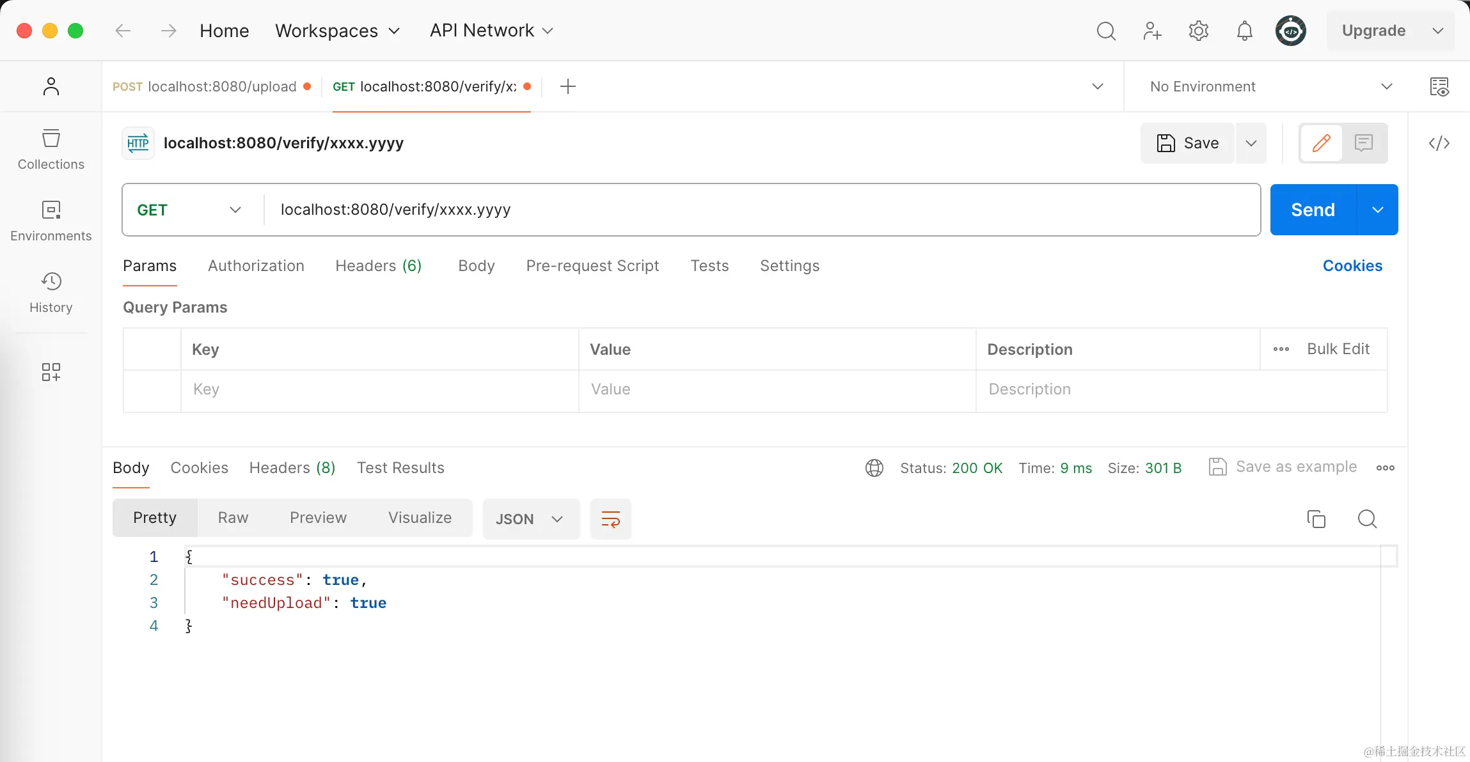Screen dimensions: 1470x762
Task: Add a new request tab
Action: coord(568,86)
